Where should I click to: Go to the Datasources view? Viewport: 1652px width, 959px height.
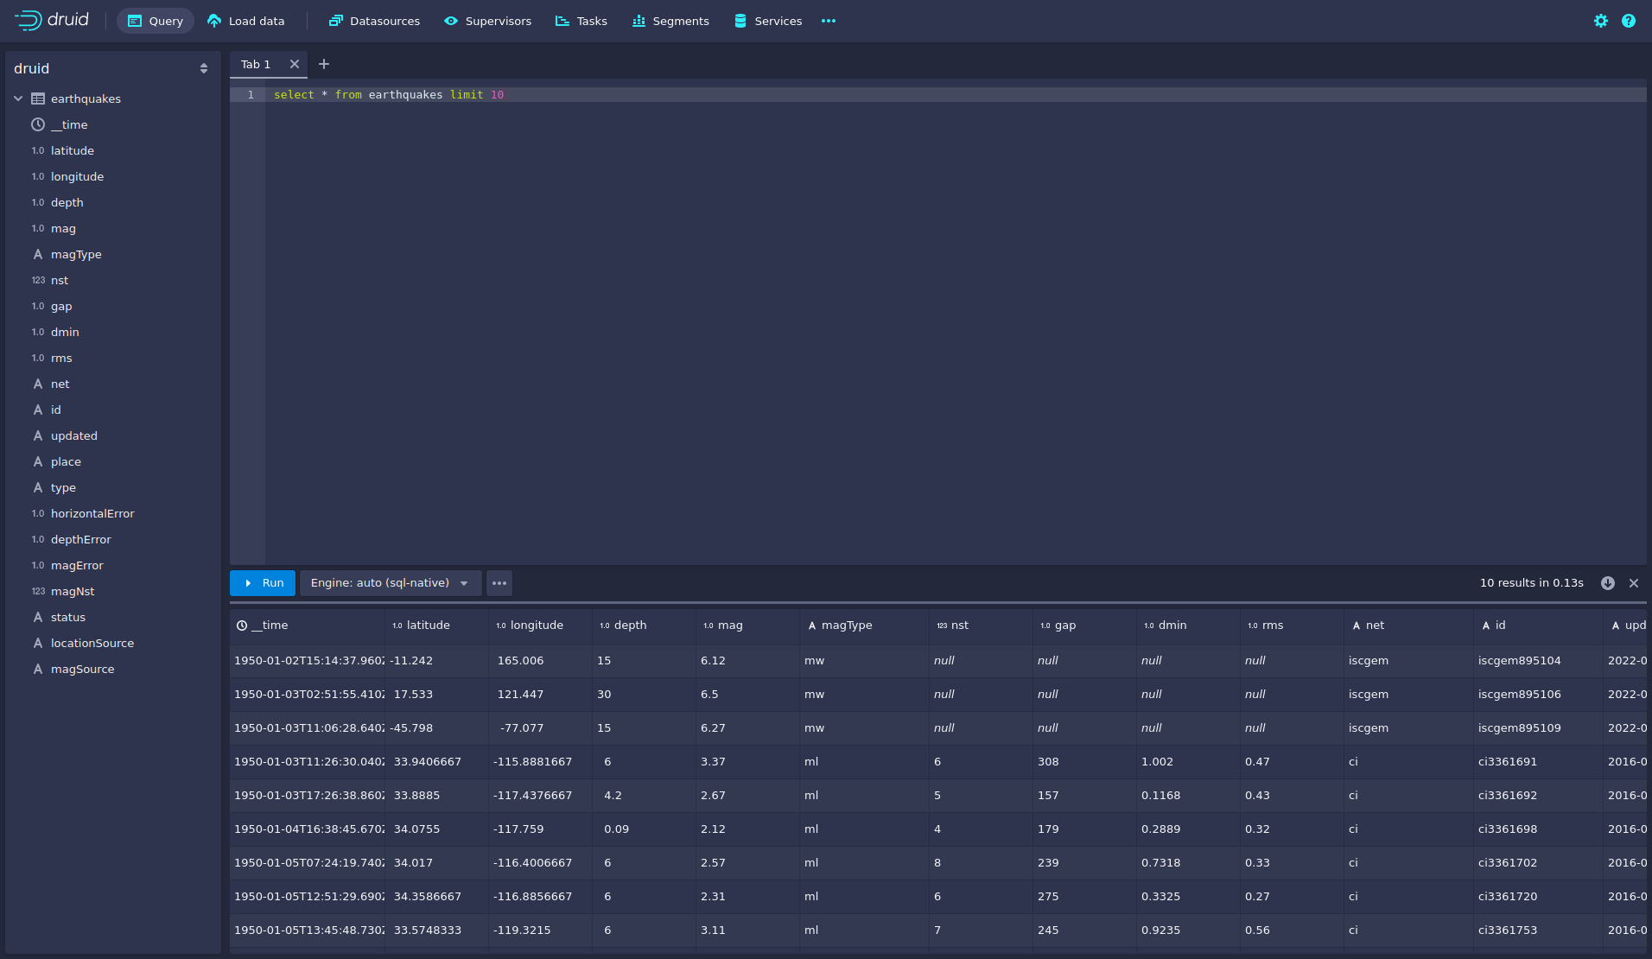(x=374, y=21)
